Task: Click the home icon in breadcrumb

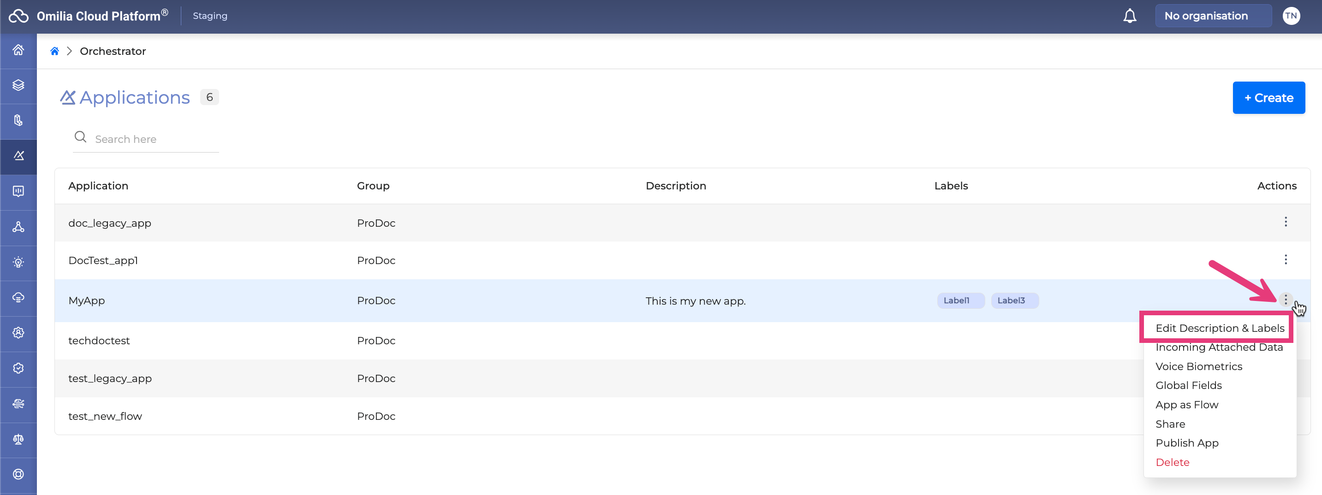Action: pos(54,51)
